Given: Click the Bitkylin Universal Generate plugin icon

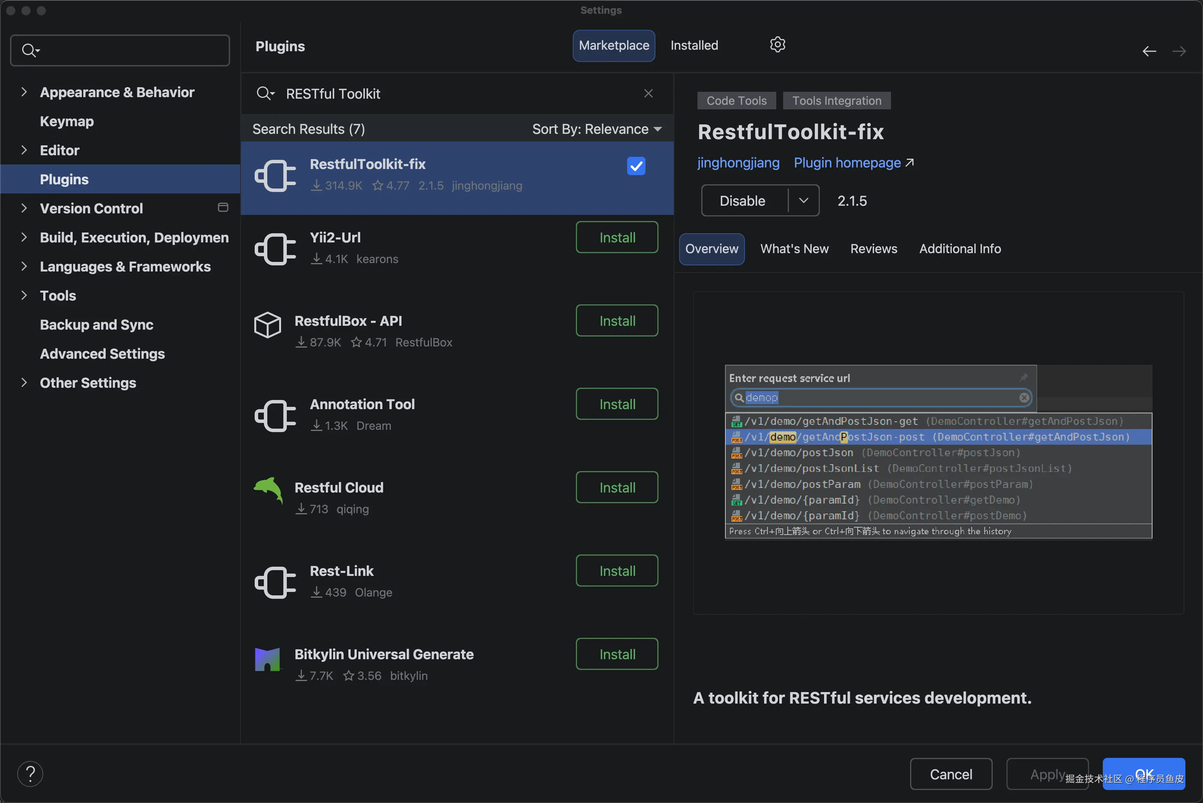Looking at the screenshot, I should [x=267, y=659].
